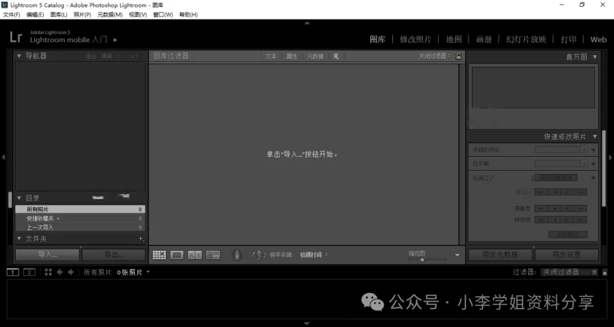Enable the 文本 filter
This screenshot has width=614, height=327.
271,56
